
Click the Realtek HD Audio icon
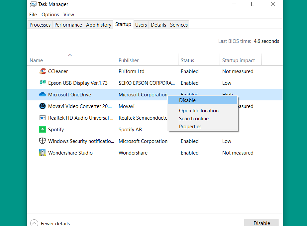coord(43,118)
